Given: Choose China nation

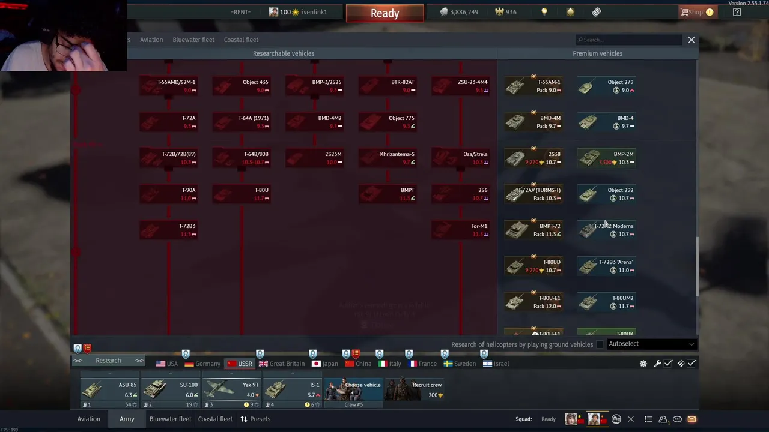Looking at the screenshot, I should coord(358,364).
